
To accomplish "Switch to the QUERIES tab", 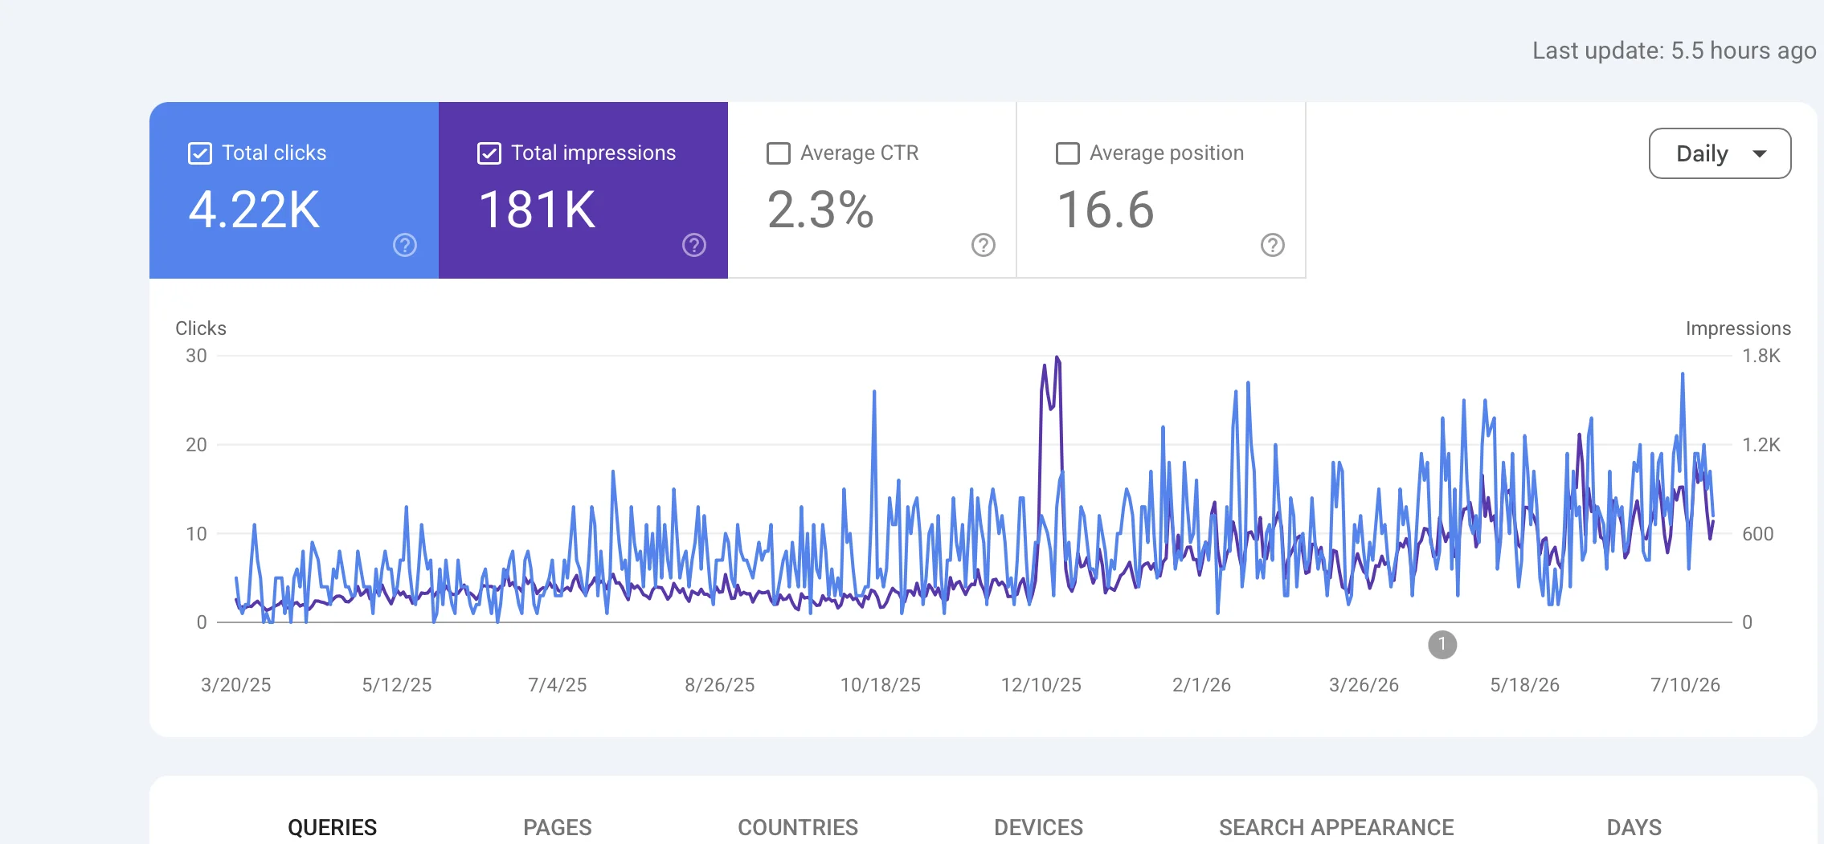I will pos(332,827).
